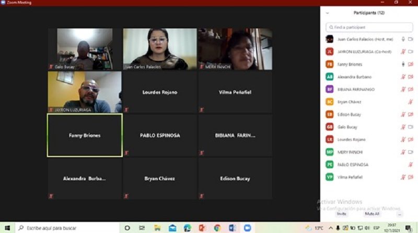Select Fanny Briones highlighted video tile

coord(85,135)
